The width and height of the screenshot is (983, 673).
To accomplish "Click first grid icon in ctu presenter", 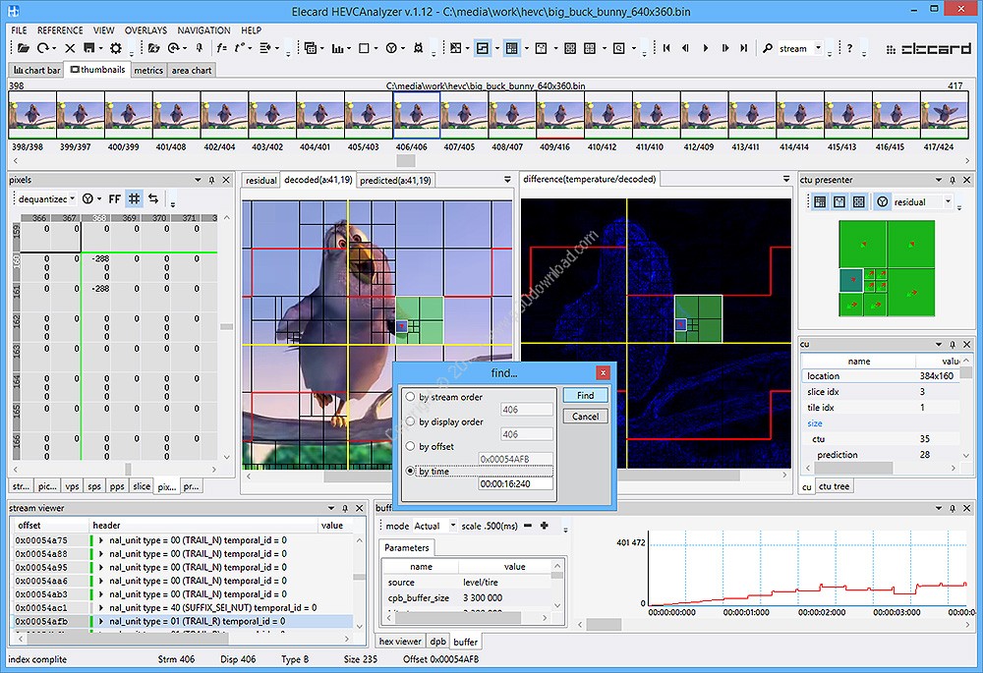I will [820, 201].
